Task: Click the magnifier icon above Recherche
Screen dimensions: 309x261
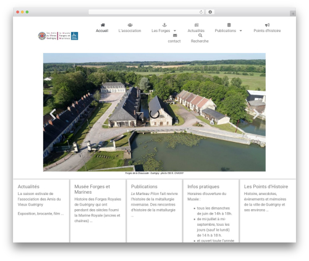Action: (200, 35)
